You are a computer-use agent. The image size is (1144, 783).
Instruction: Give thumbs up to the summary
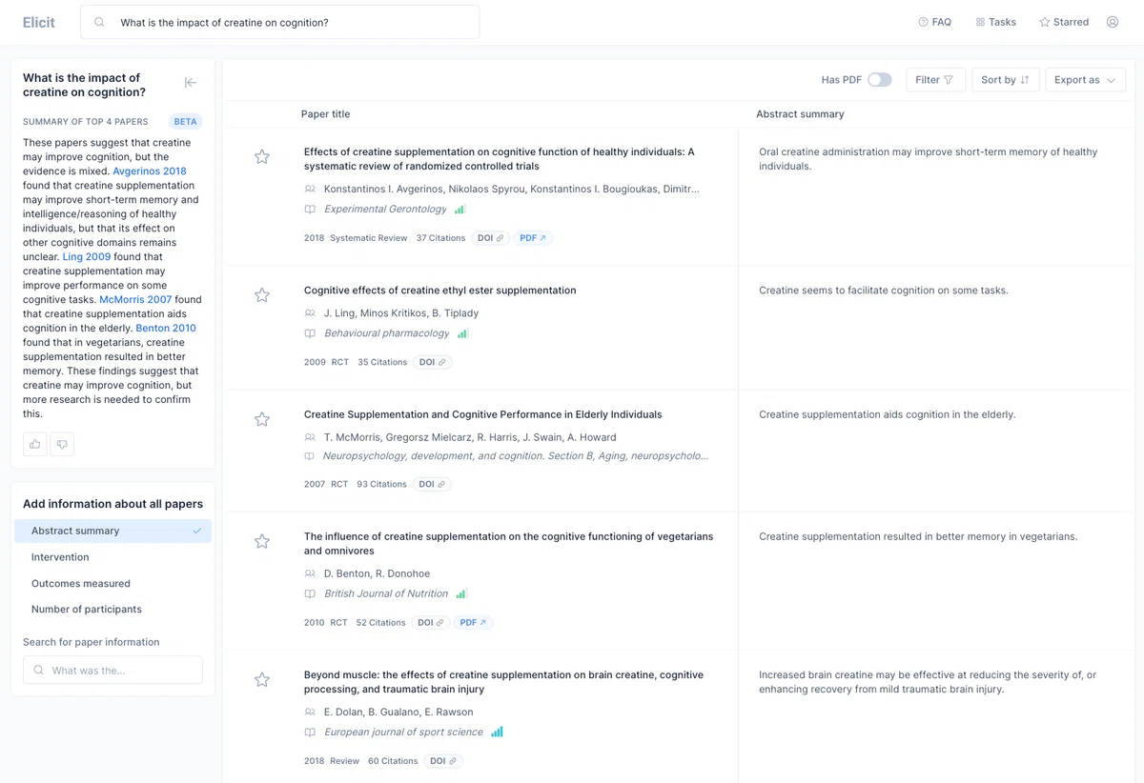[x=35, y=444]
